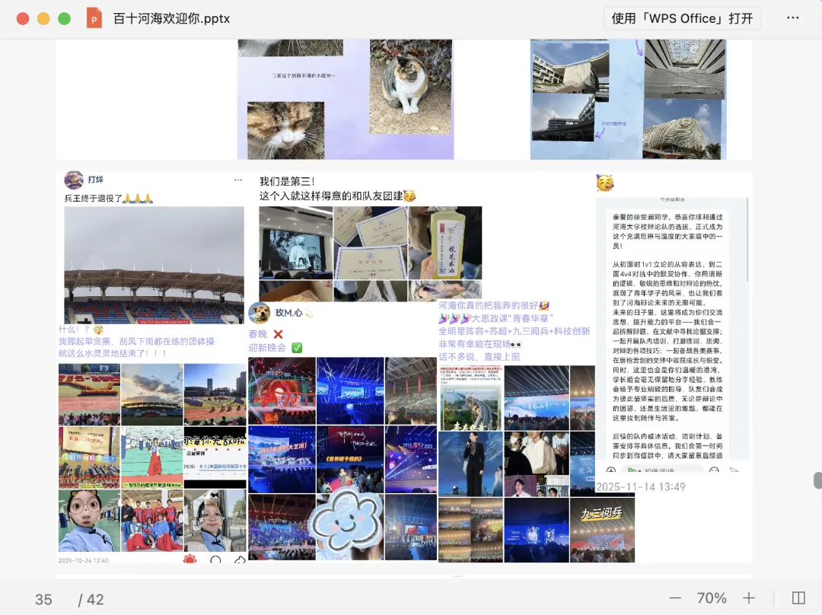The image size is (822, 615).
Task: Zoom in with the plus button
Action: point(749,597)
